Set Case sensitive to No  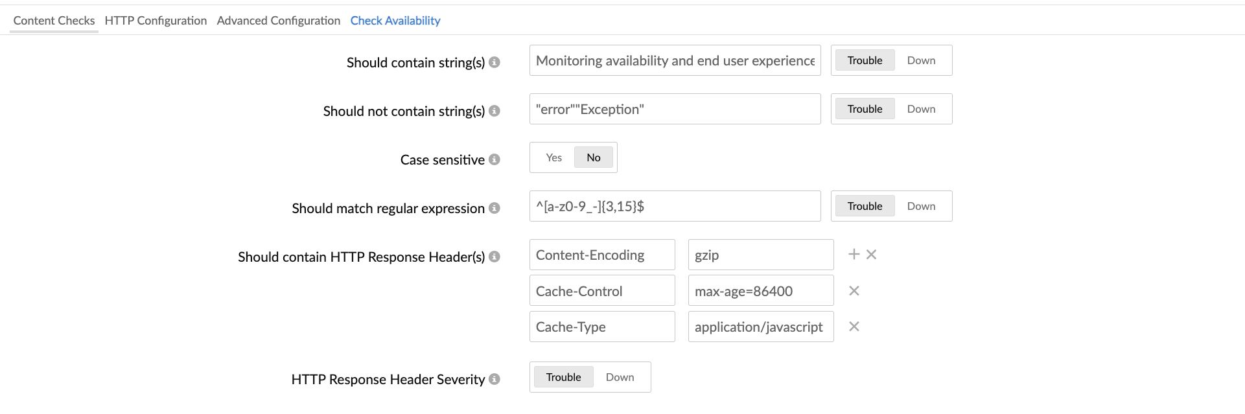click(593, 157)
